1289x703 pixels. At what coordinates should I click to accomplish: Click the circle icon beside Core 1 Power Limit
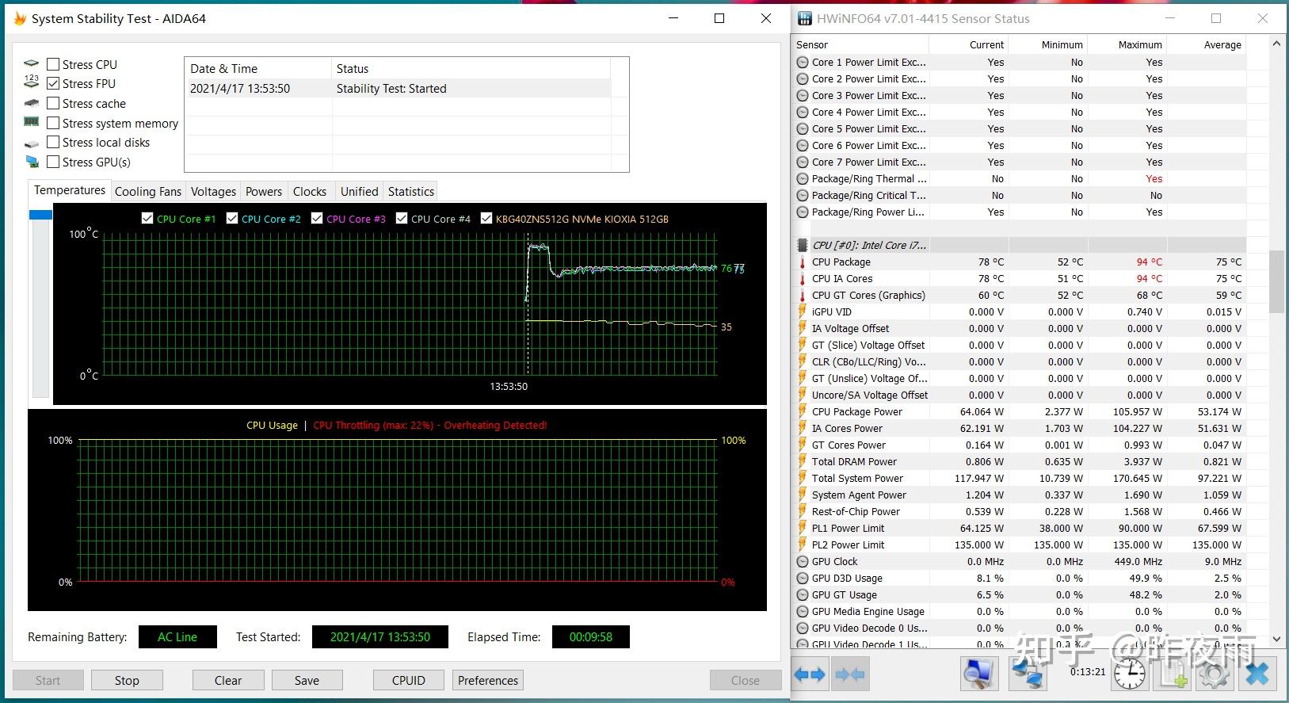coord(803,62)
